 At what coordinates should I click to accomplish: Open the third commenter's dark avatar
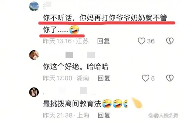pyautogui.click(x=34, y=92)
